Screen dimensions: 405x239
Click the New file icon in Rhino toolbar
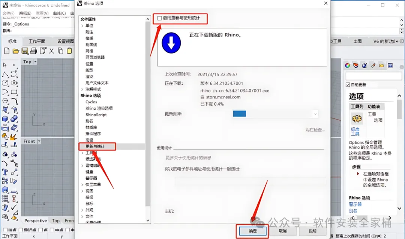(x=7, y=51)
